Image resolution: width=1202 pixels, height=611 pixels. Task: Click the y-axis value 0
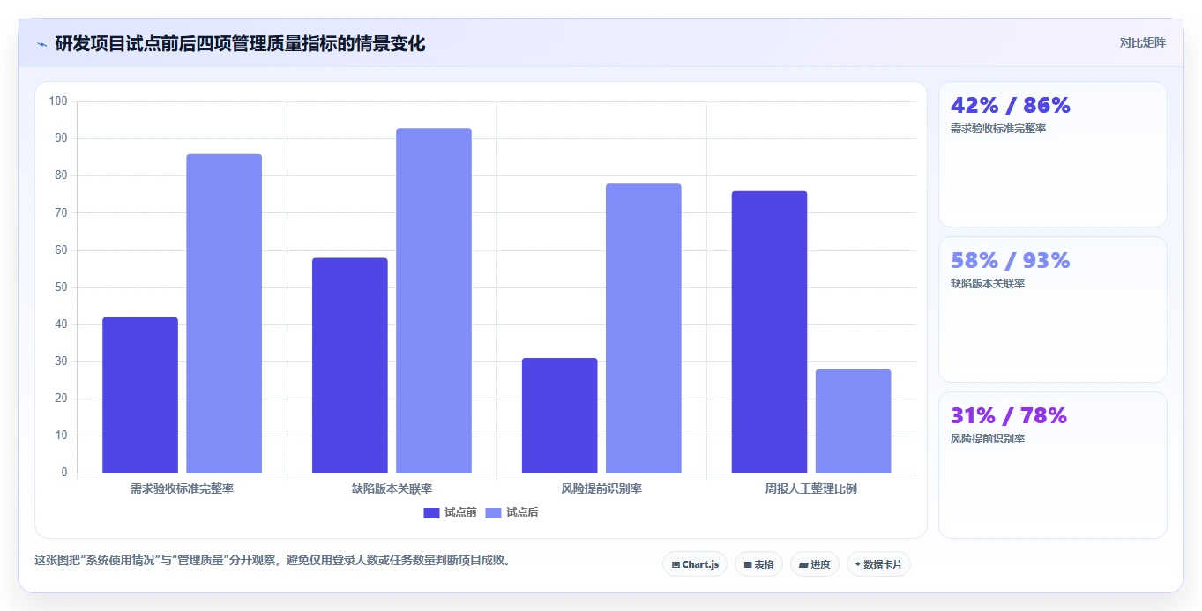pyautogui.click(x=64, y=473)
